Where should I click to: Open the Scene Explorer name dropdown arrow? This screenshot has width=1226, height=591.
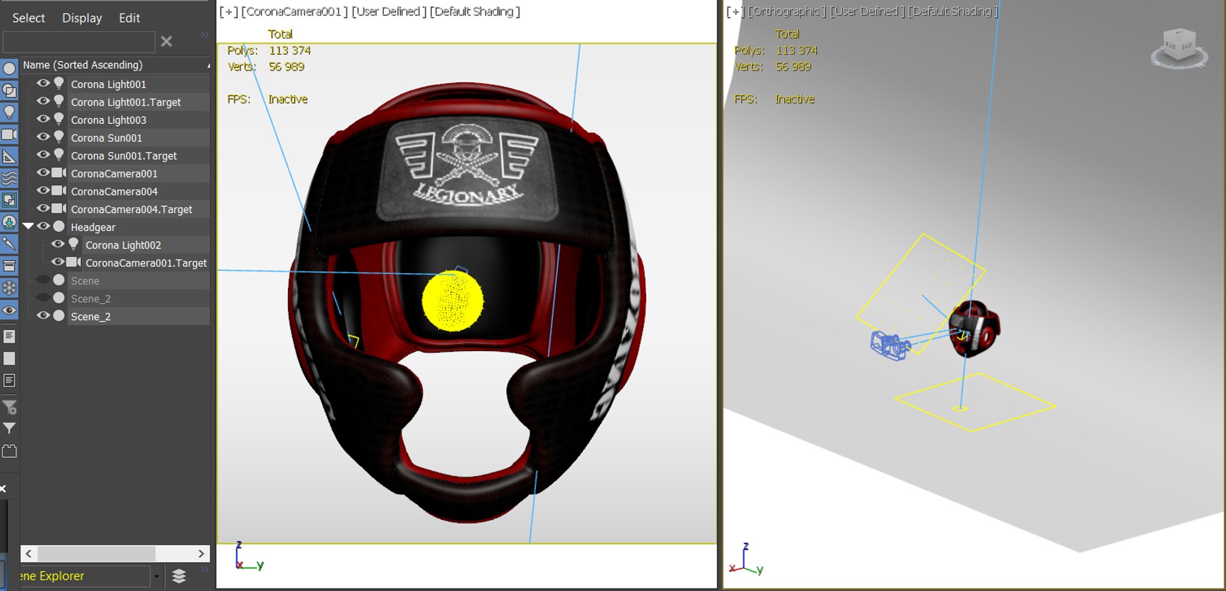point(156,576)
